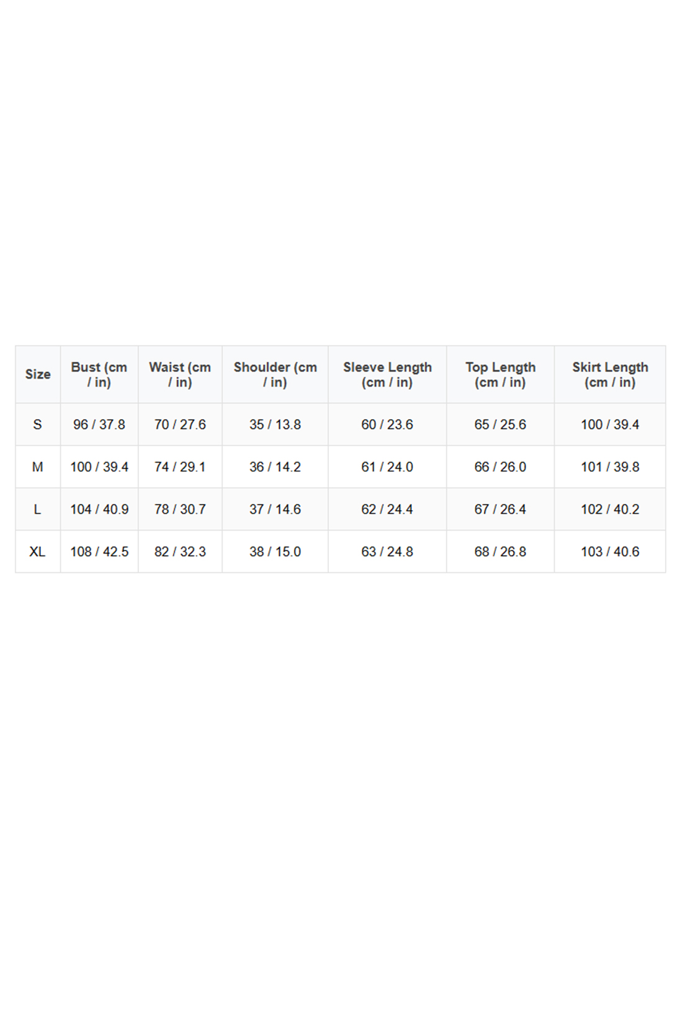The height and width of the screenshot is (1013, 675).
Task: Click shoulder value 37 / 14.6
Action: (x=275, y=509)
